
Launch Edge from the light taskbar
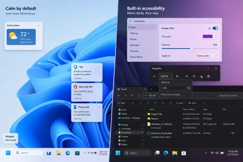coord(68,153)
